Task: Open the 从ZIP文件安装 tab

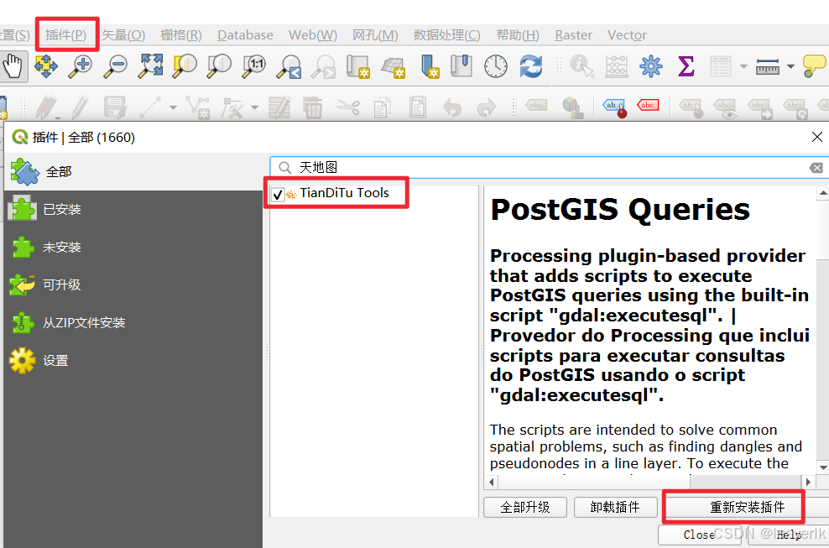Action: pos(133,322)
